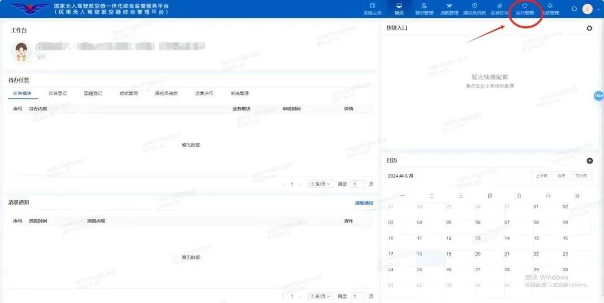This screenshot has height=303, width=604.
Task: Click the 业务模块 column header
Action: click(241, 109)
